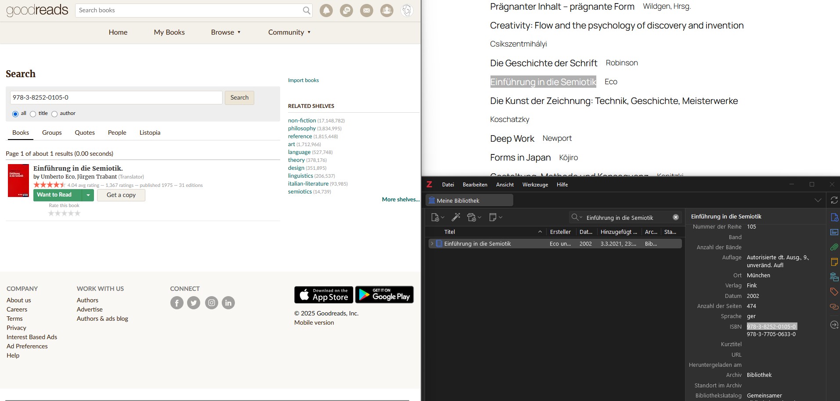The height and width of the screenshot is (401, 840).
Task: Click Zotero's add item by identifier wand
Action: (x=456, y=217)
